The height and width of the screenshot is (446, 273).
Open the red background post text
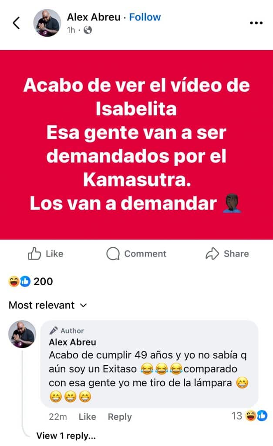pos(137,145)
